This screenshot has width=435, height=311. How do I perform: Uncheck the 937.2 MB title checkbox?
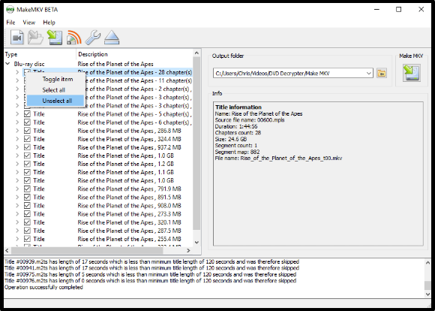pyautogui.click(x=27, y=147)
